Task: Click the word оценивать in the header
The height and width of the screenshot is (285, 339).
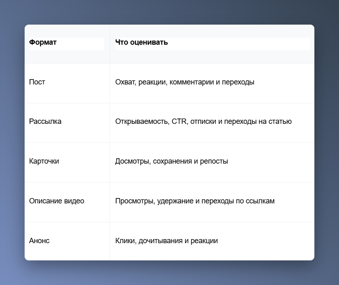Action: tap(149, 42)
